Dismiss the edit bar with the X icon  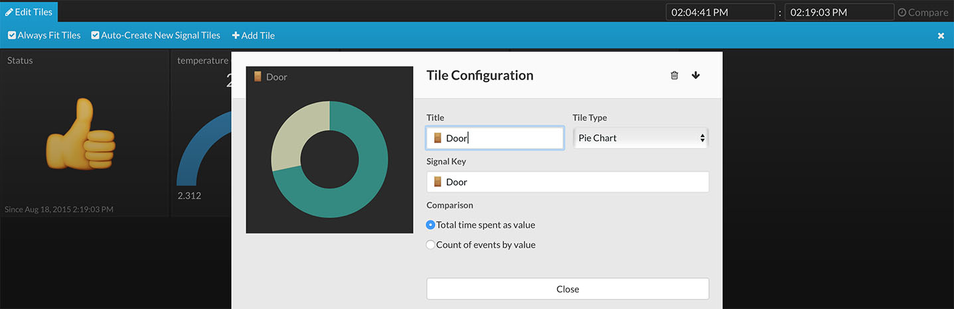[941, 36]
